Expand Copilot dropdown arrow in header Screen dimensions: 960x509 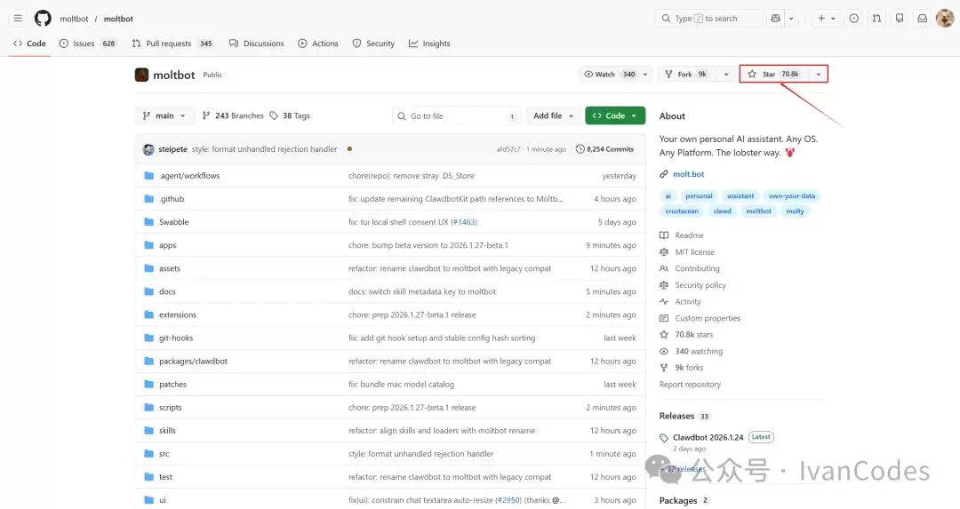791,19
